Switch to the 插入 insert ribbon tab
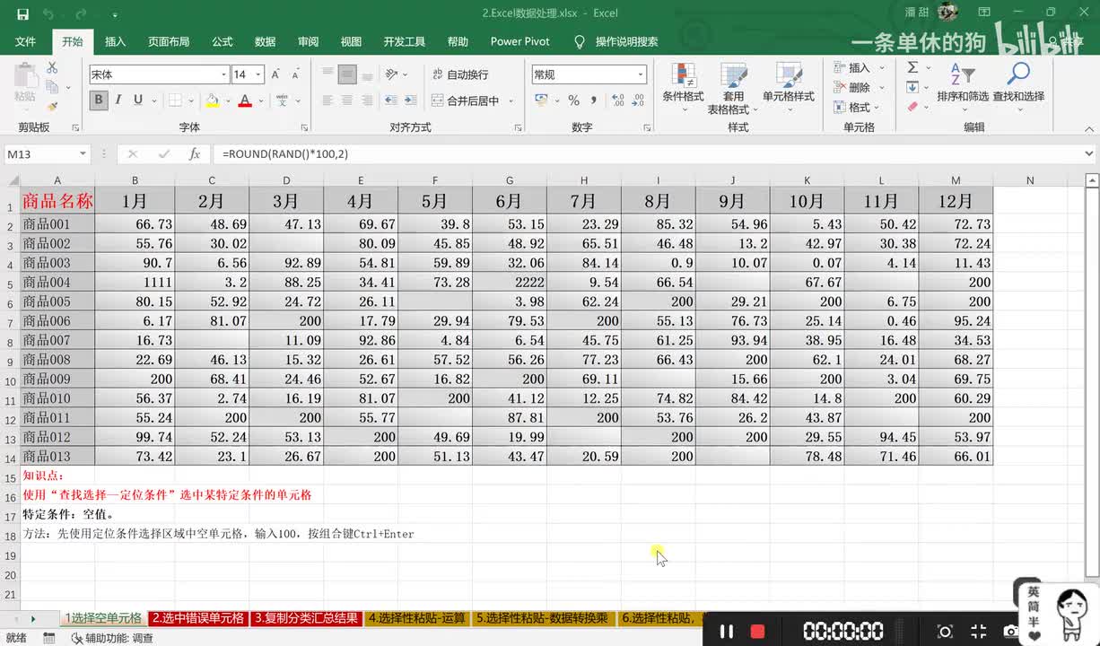 115,41
